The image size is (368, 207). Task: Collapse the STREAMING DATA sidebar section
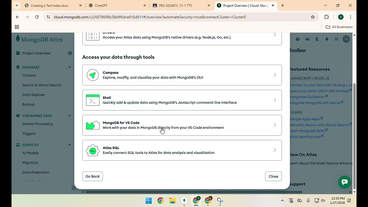coord(69,116)
